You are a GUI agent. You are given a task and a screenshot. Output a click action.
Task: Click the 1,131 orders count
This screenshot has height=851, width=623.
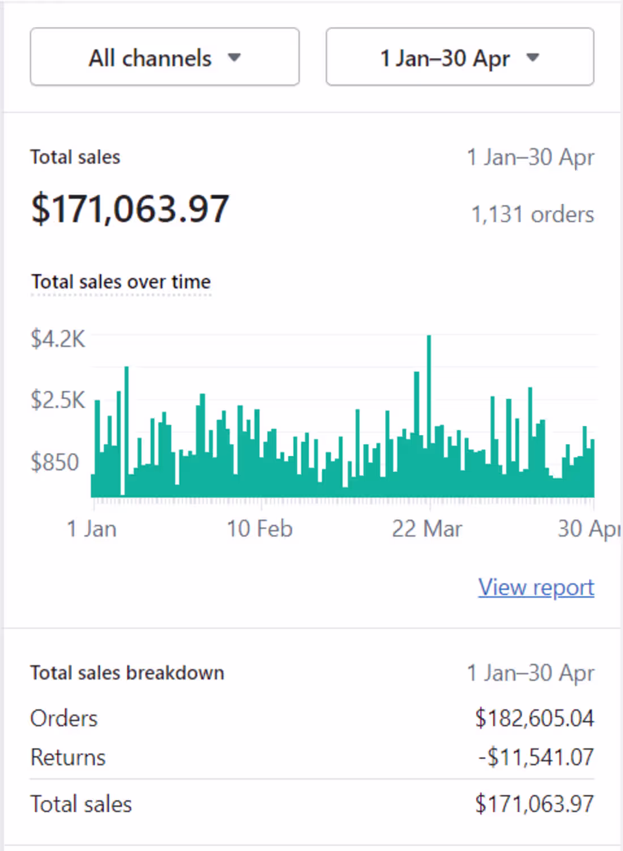(532, 214)
